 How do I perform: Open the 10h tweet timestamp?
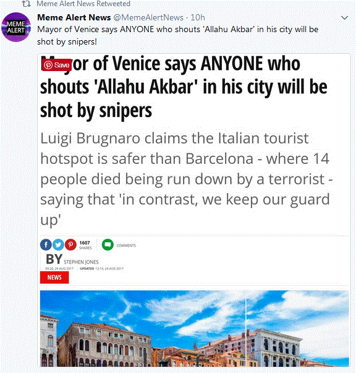198,17
